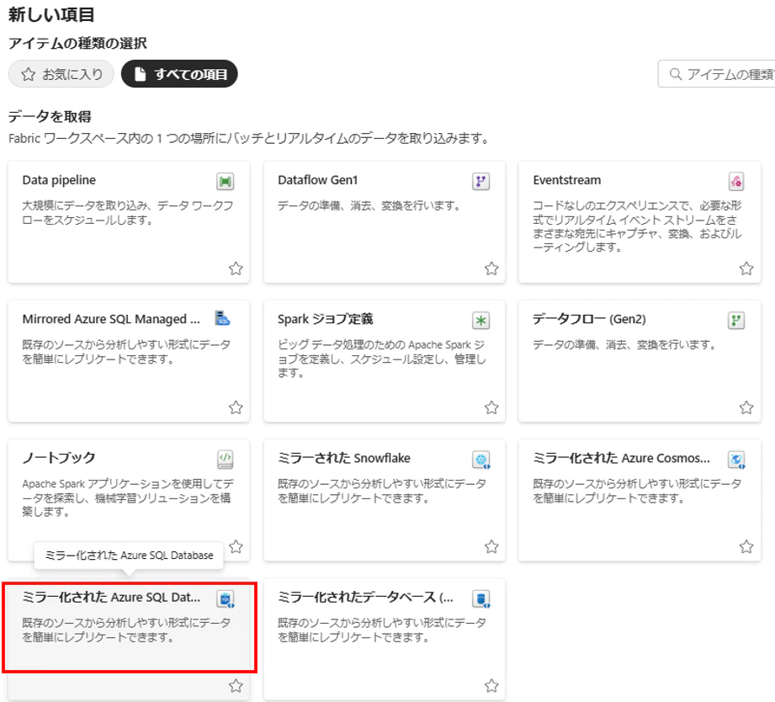775x702 pixels.
Task: Open ミラー化されたデータベース card title
Action: pos(365,597)
